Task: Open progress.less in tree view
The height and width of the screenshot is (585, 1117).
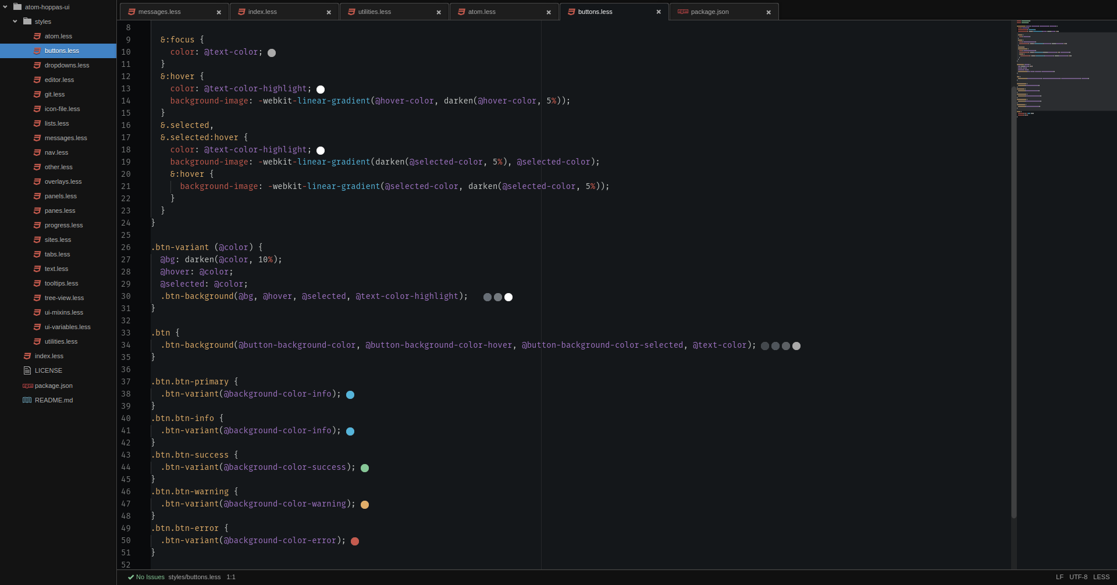Action: 58,225
